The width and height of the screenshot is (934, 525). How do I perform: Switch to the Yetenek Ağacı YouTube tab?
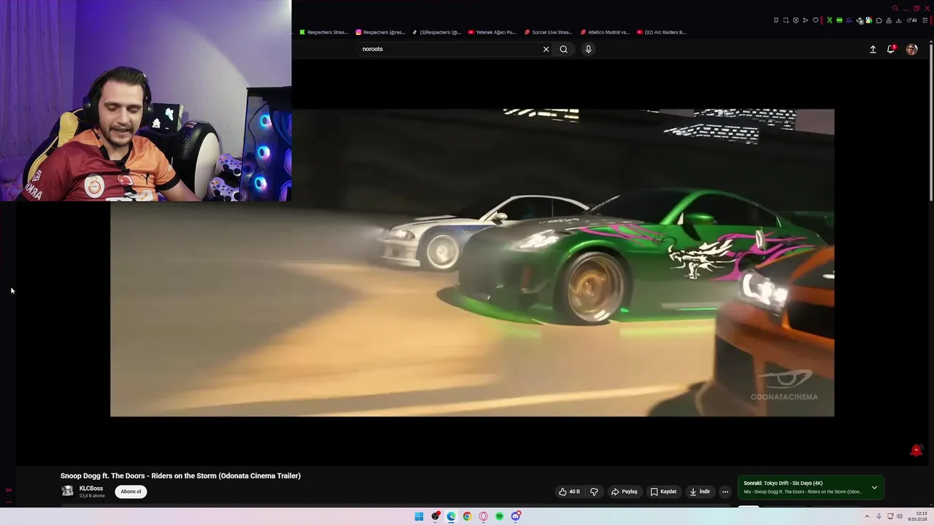(492, 32)
